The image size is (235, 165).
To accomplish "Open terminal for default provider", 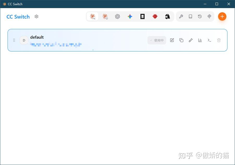I will tap(209, 40).
